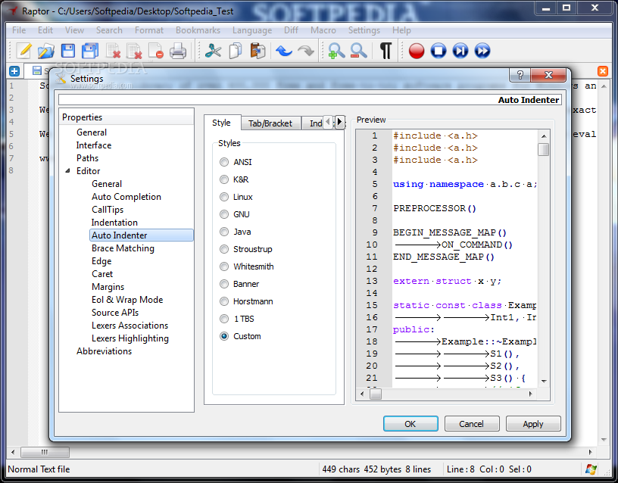Click the preview vertical scrollbar thumb

tap(544, 149)
